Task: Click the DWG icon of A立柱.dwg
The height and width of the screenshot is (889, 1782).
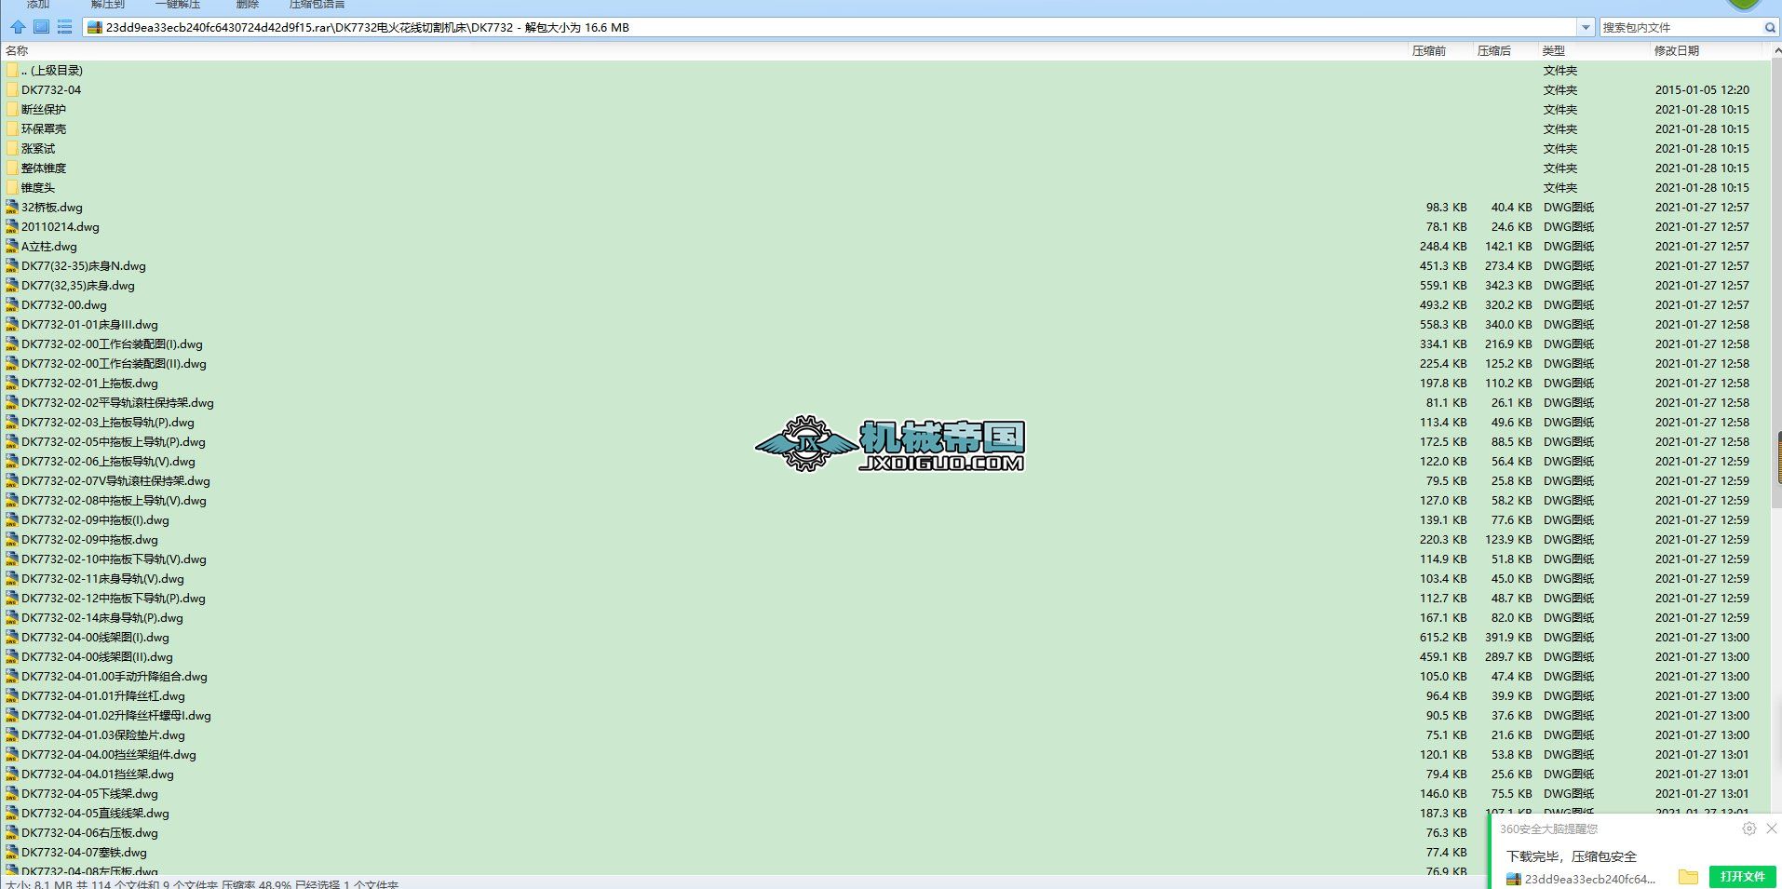Action: [x=12, y=247]
